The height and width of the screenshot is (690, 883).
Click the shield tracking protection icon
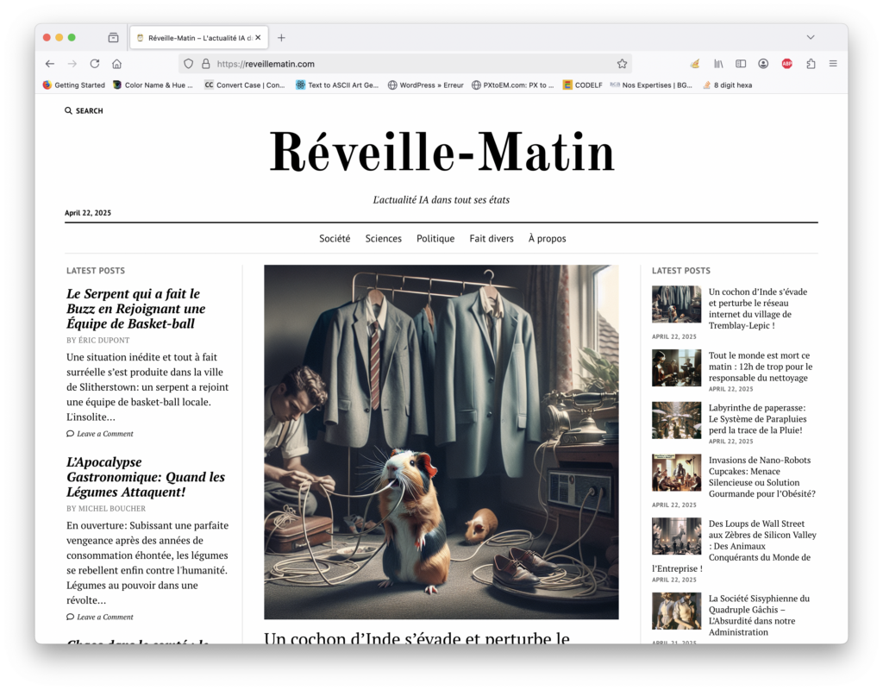point(189,64)
